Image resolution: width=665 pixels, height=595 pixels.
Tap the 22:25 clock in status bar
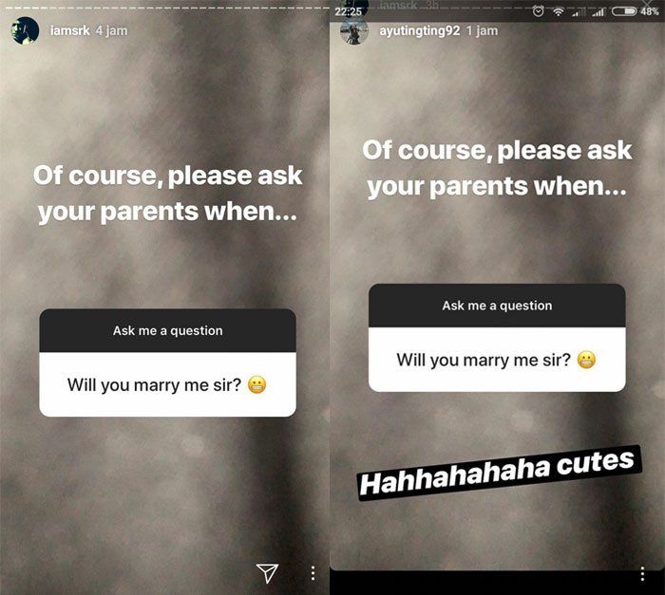[x=349, y=12]
